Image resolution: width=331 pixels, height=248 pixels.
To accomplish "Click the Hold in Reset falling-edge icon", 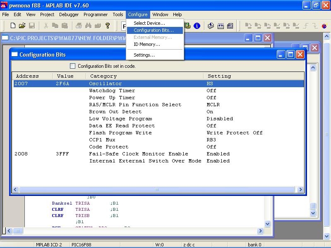I will click(315, 26).
